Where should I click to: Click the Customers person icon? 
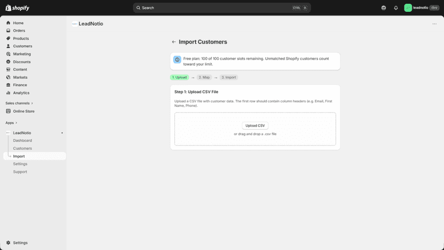click(8, 46)
